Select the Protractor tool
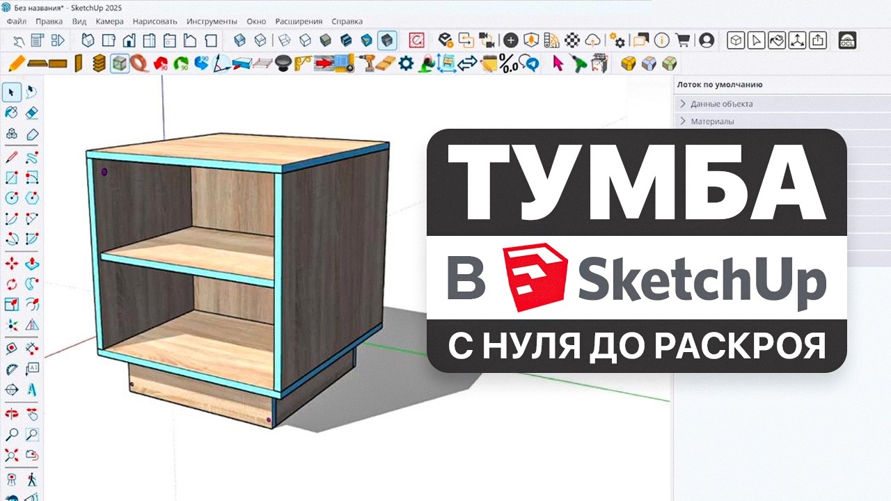The width and height of the screenshot is (891, 501). pos(12,369)
